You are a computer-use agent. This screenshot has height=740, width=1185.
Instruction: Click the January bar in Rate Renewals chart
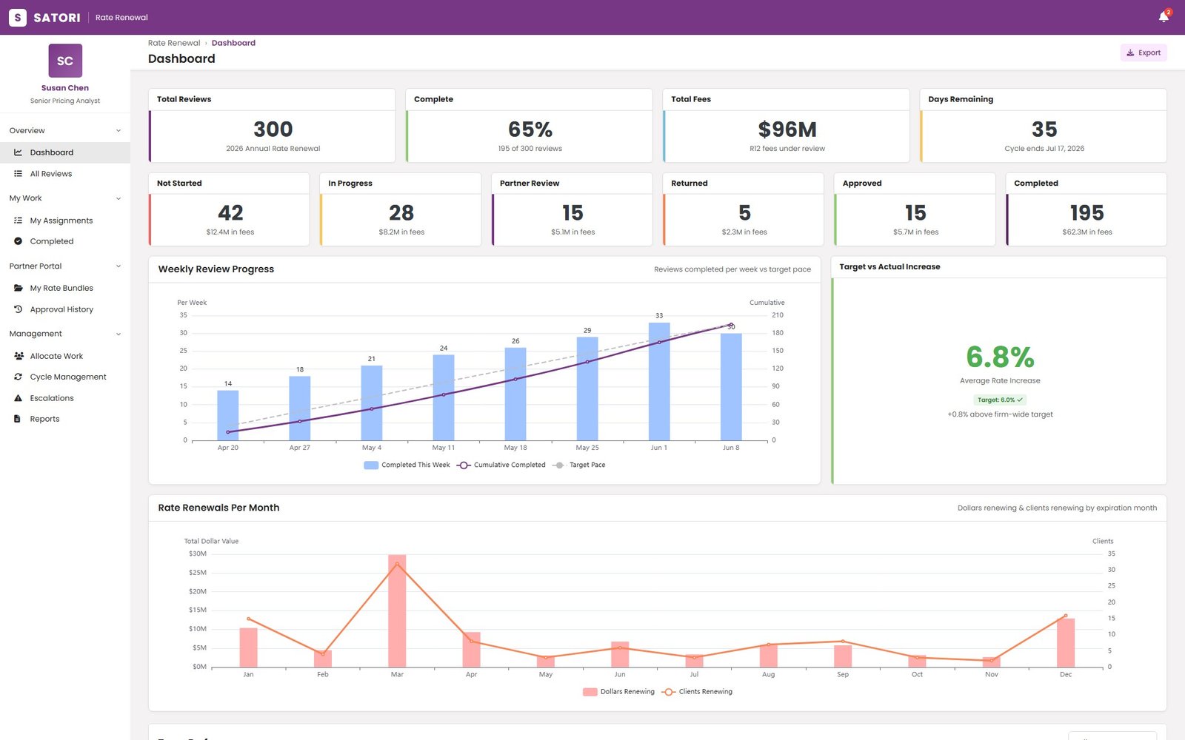(x=248, y=647)
